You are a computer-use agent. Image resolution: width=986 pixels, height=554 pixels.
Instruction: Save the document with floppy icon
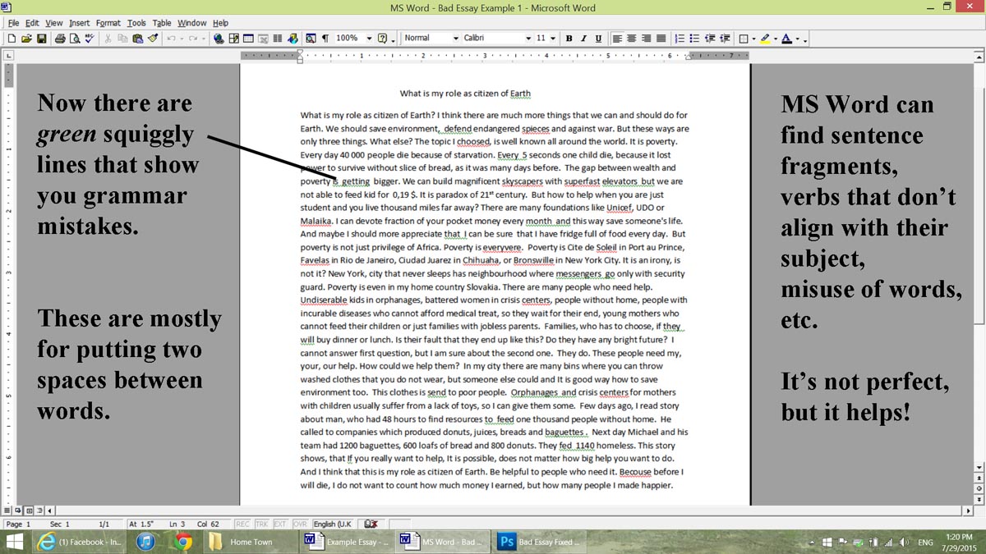pyautogui.click(x=41, y=39)
